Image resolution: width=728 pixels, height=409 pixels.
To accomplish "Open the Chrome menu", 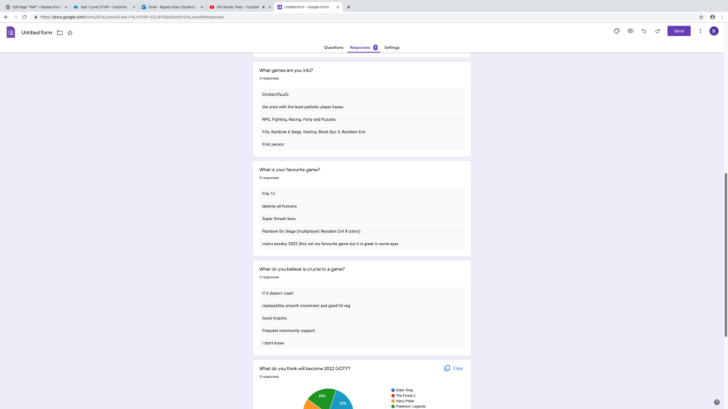I will click(722, 17).
